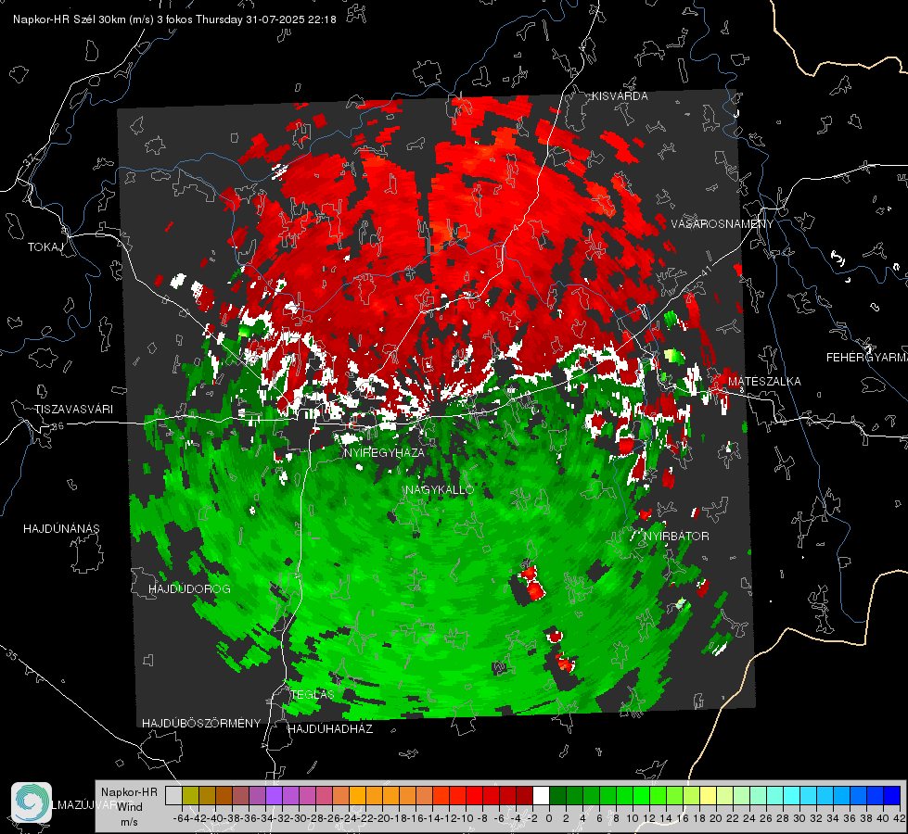The height and width of the screenshot is (834, 908).
Task: Pick the pale yellow swatch between 18 and 20
Action: 708,795
